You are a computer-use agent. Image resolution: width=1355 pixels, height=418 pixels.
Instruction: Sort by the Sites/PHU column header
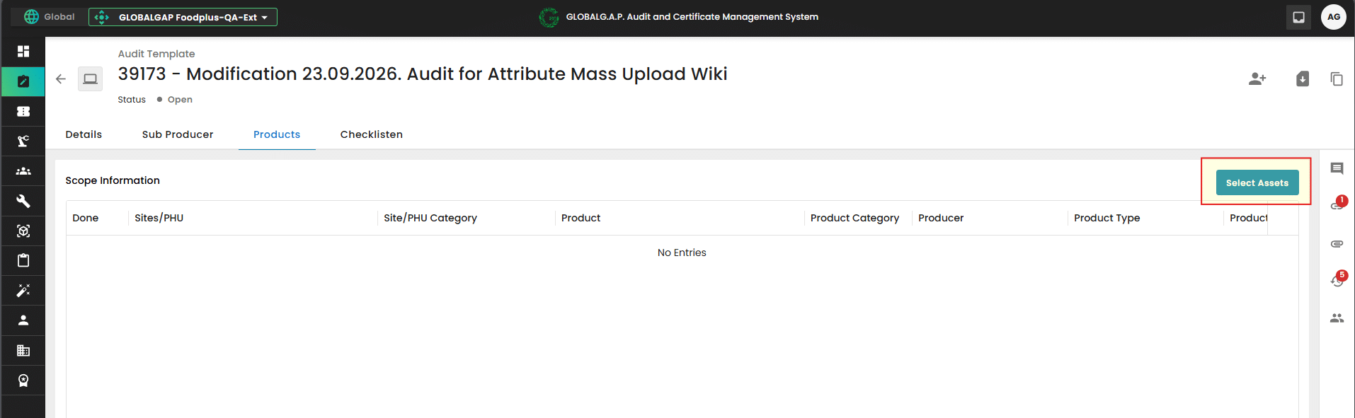pyautogui.click(x=159, y=218)
